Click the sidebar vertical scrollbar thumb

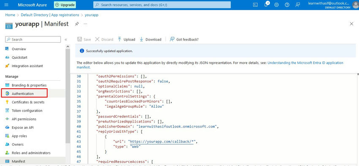tap(68, 96)
